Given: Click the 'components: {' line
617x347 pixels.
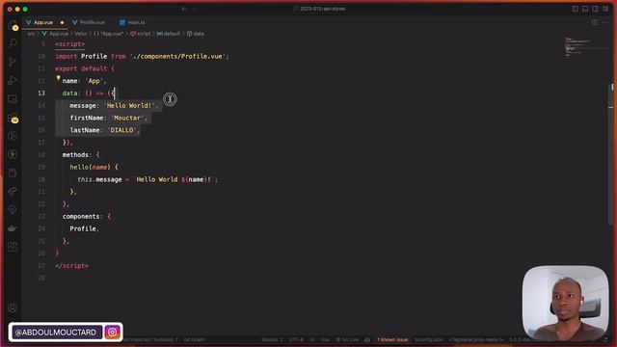Looking at the screenshot, I should point(87,216).
